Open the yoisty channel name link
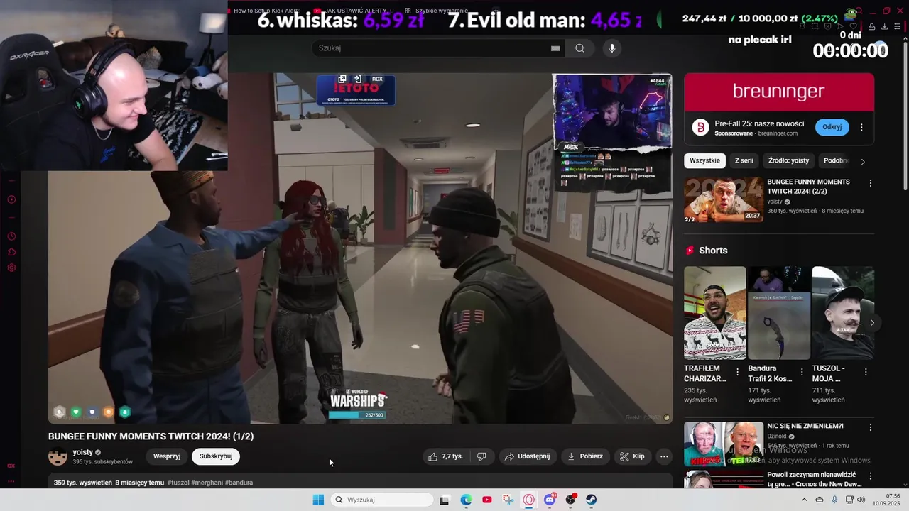This screenshot has width=909, height=511. [83, 452]
